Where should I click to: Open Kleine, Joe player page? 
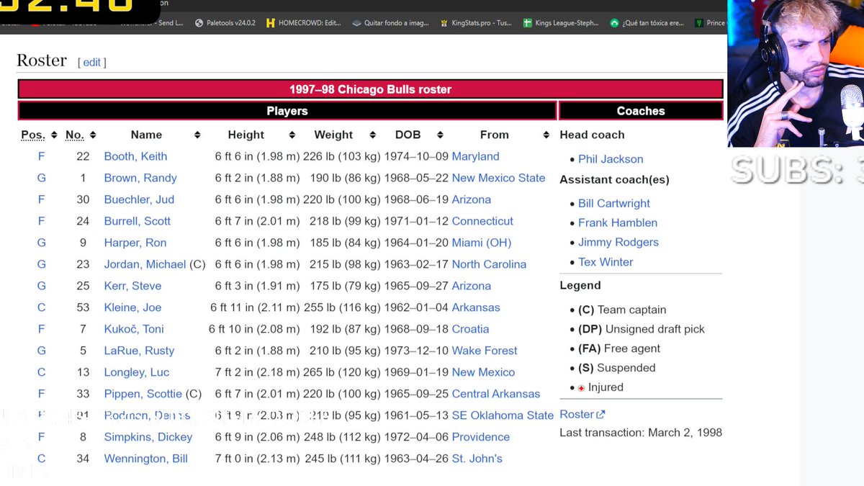tap(132, 307)
